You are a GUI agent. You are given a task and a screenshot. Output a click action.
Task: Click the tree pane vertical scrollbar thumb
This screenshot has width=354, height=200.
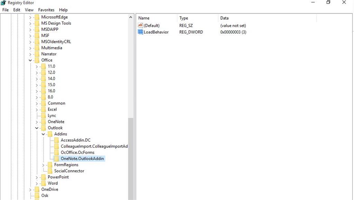(130, 158)
